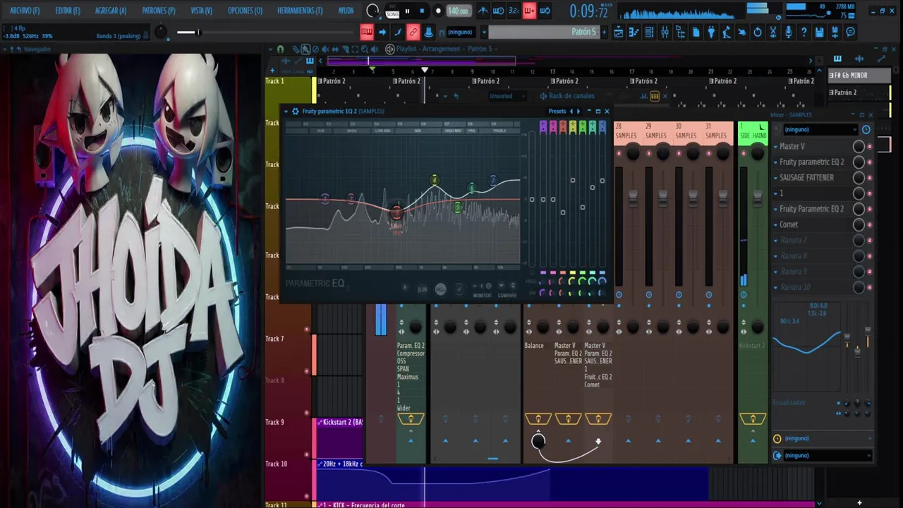Click the save project floppy icon
The image size is (903, 508).
[819, 32]
